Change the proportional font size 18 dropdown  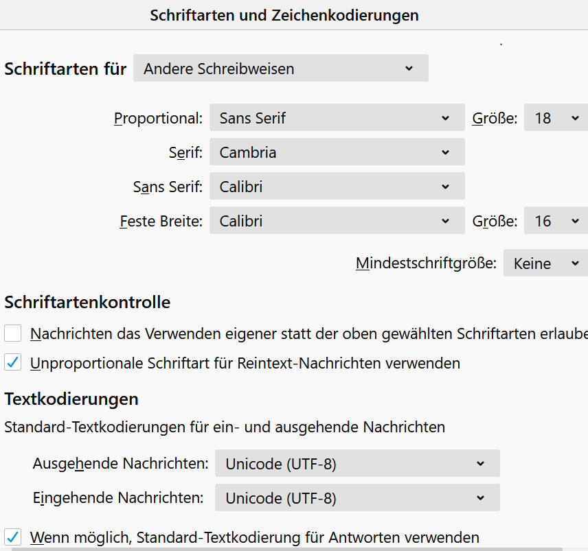pos(555,118)
